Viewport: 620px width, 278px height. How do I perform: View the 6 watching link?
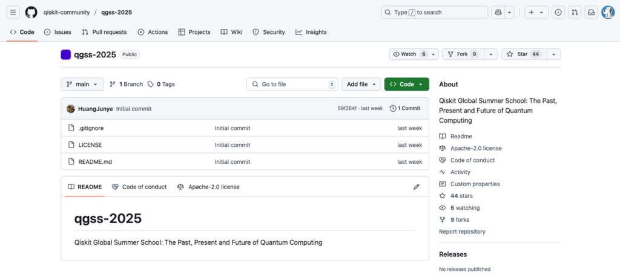(460, 208)
